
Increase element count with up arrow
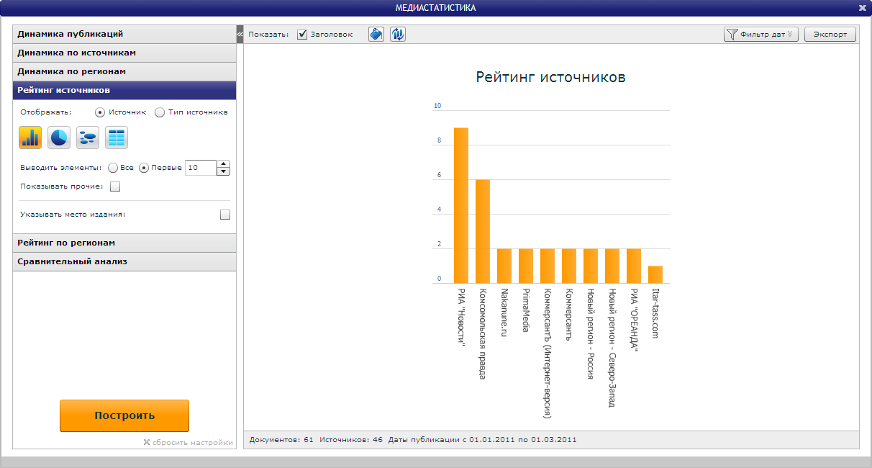pyautogui.click(x=223, y=164)
